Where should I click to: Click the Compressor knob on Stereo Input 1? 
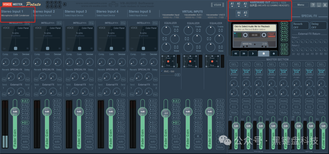click(5, 62)
